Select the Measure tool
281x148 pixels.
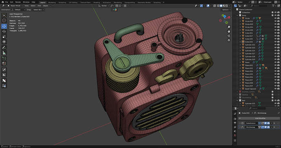(x=4, y=53)
